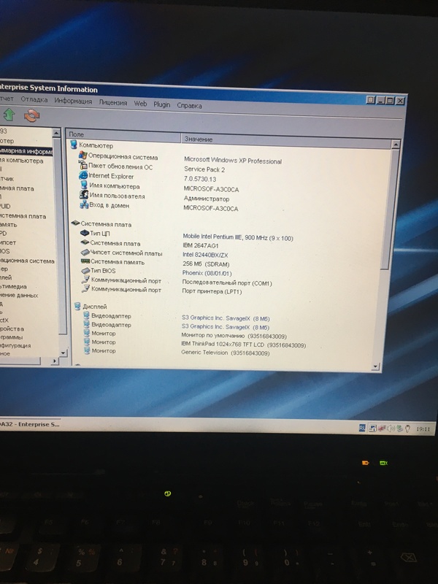Select the Мультимедиа item in the left tree
Viewport: 438px width, 584px height.
[x=13, y=286]
